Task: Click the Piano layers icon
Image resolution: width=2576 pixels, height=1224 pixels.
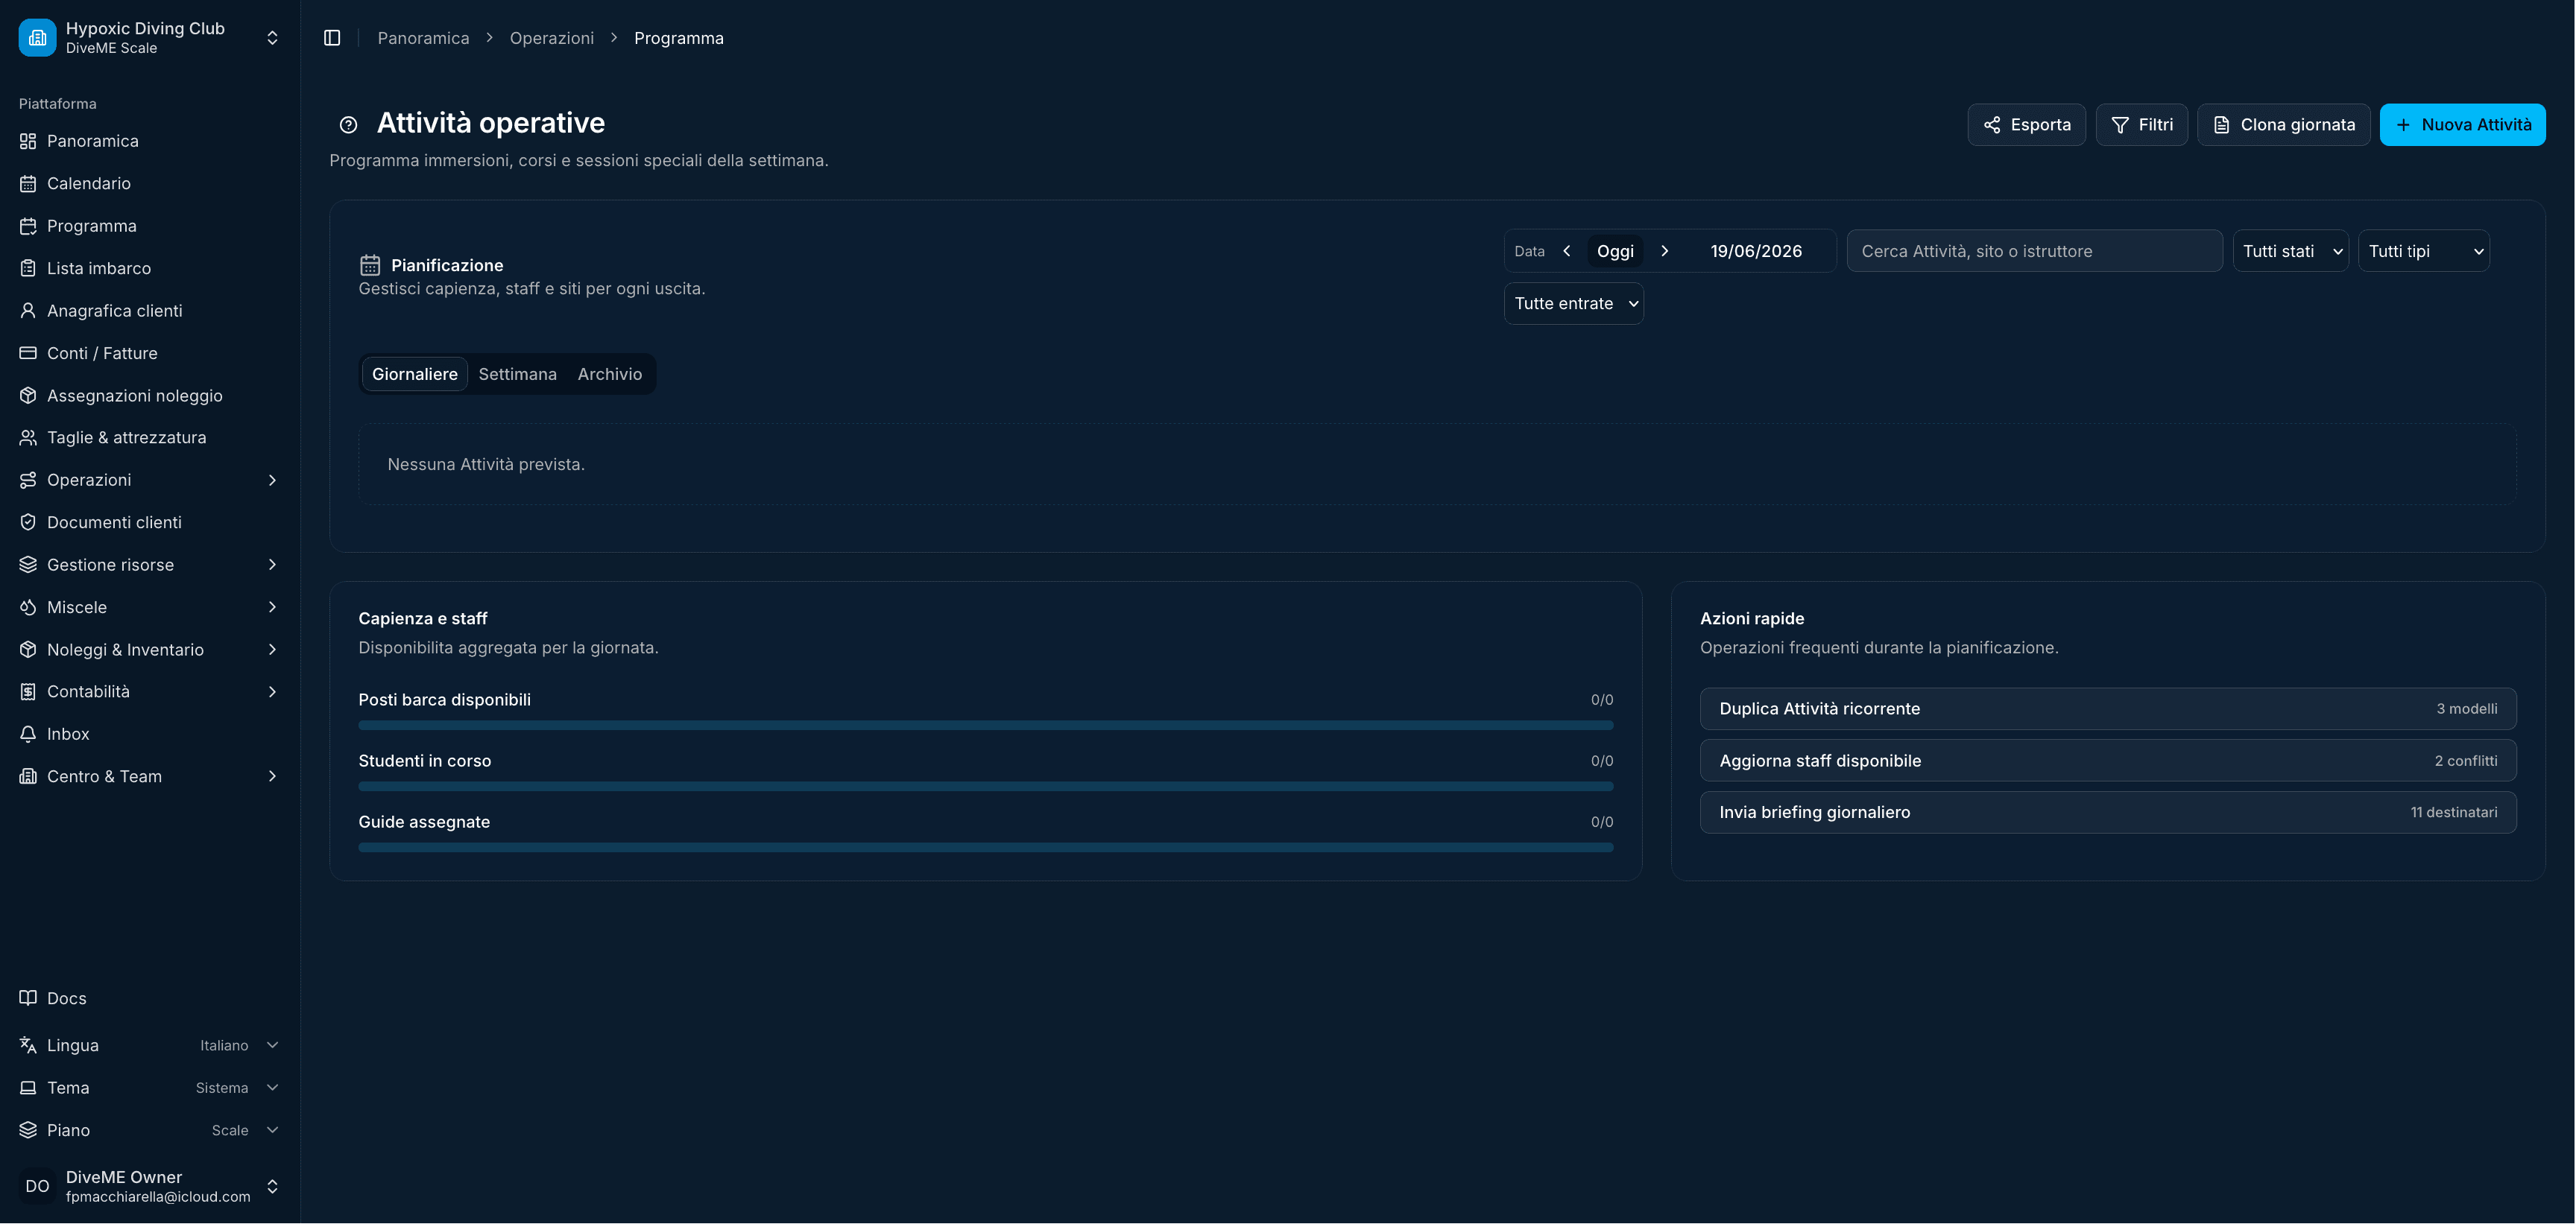Action: tap(28, 1130)
